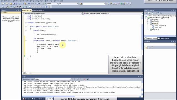Click the View Code icon in Solution Explorer
Image resolution: width=177 pixels, height=100 pixels.
click(x=155, y=13)
